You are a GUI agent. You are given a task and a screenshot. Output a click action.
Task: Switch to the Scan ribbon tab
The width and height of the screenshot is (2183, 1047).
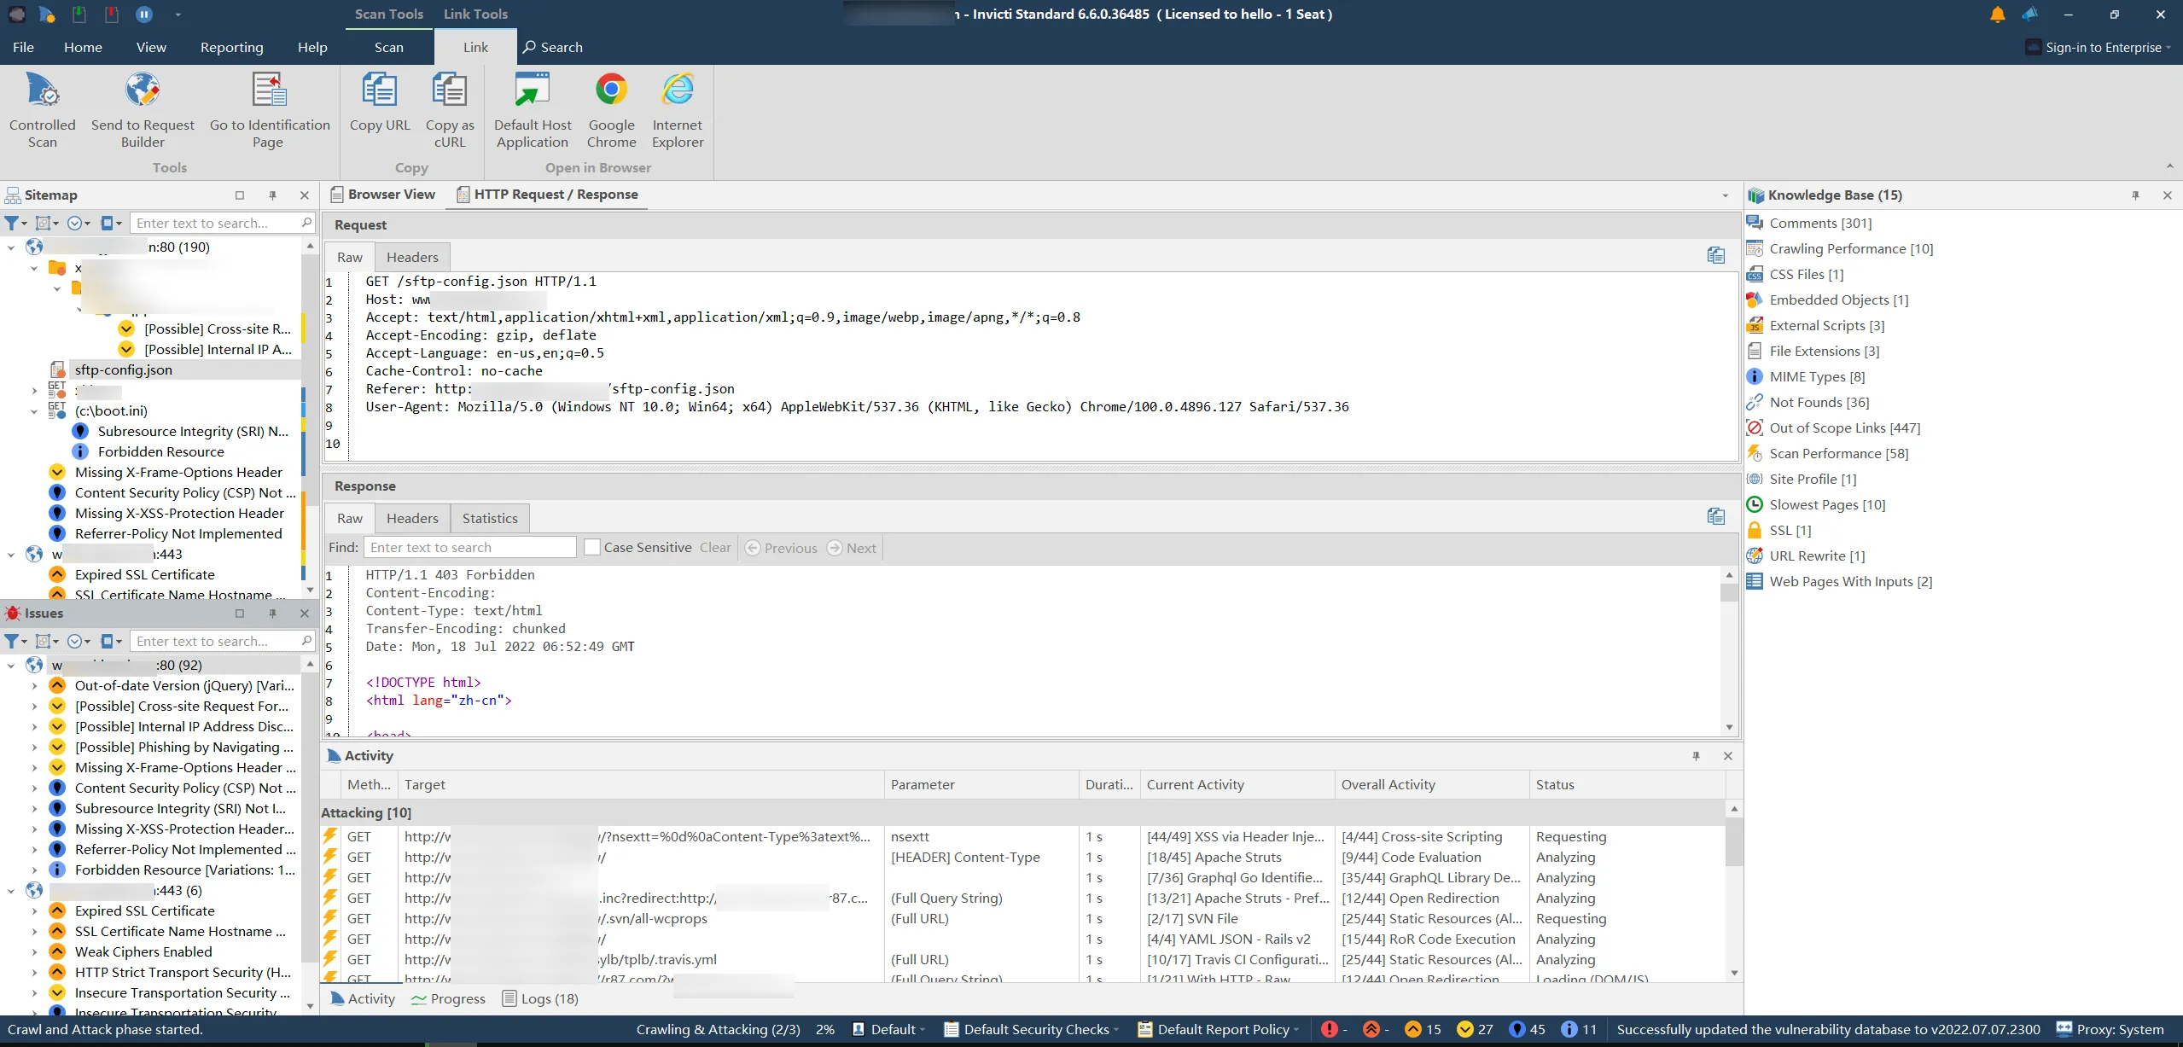pos(388,48)
